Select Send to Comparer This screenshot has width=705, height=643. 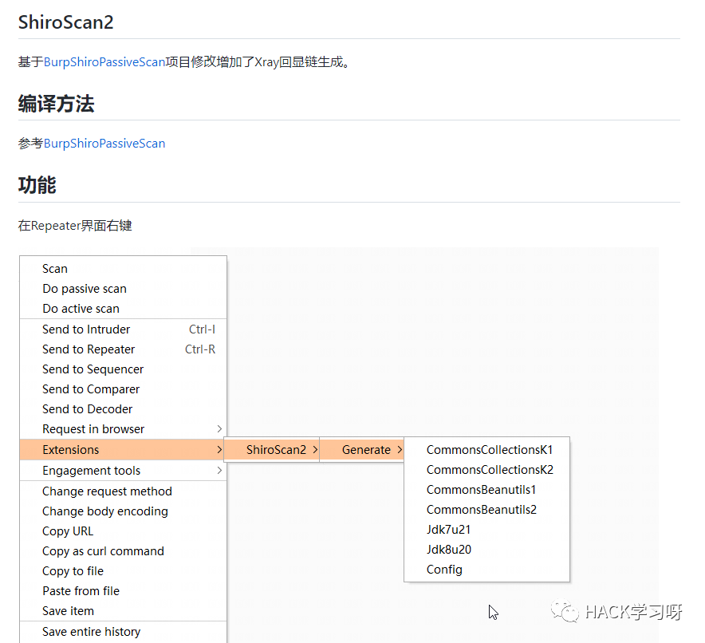click(123, 389)
